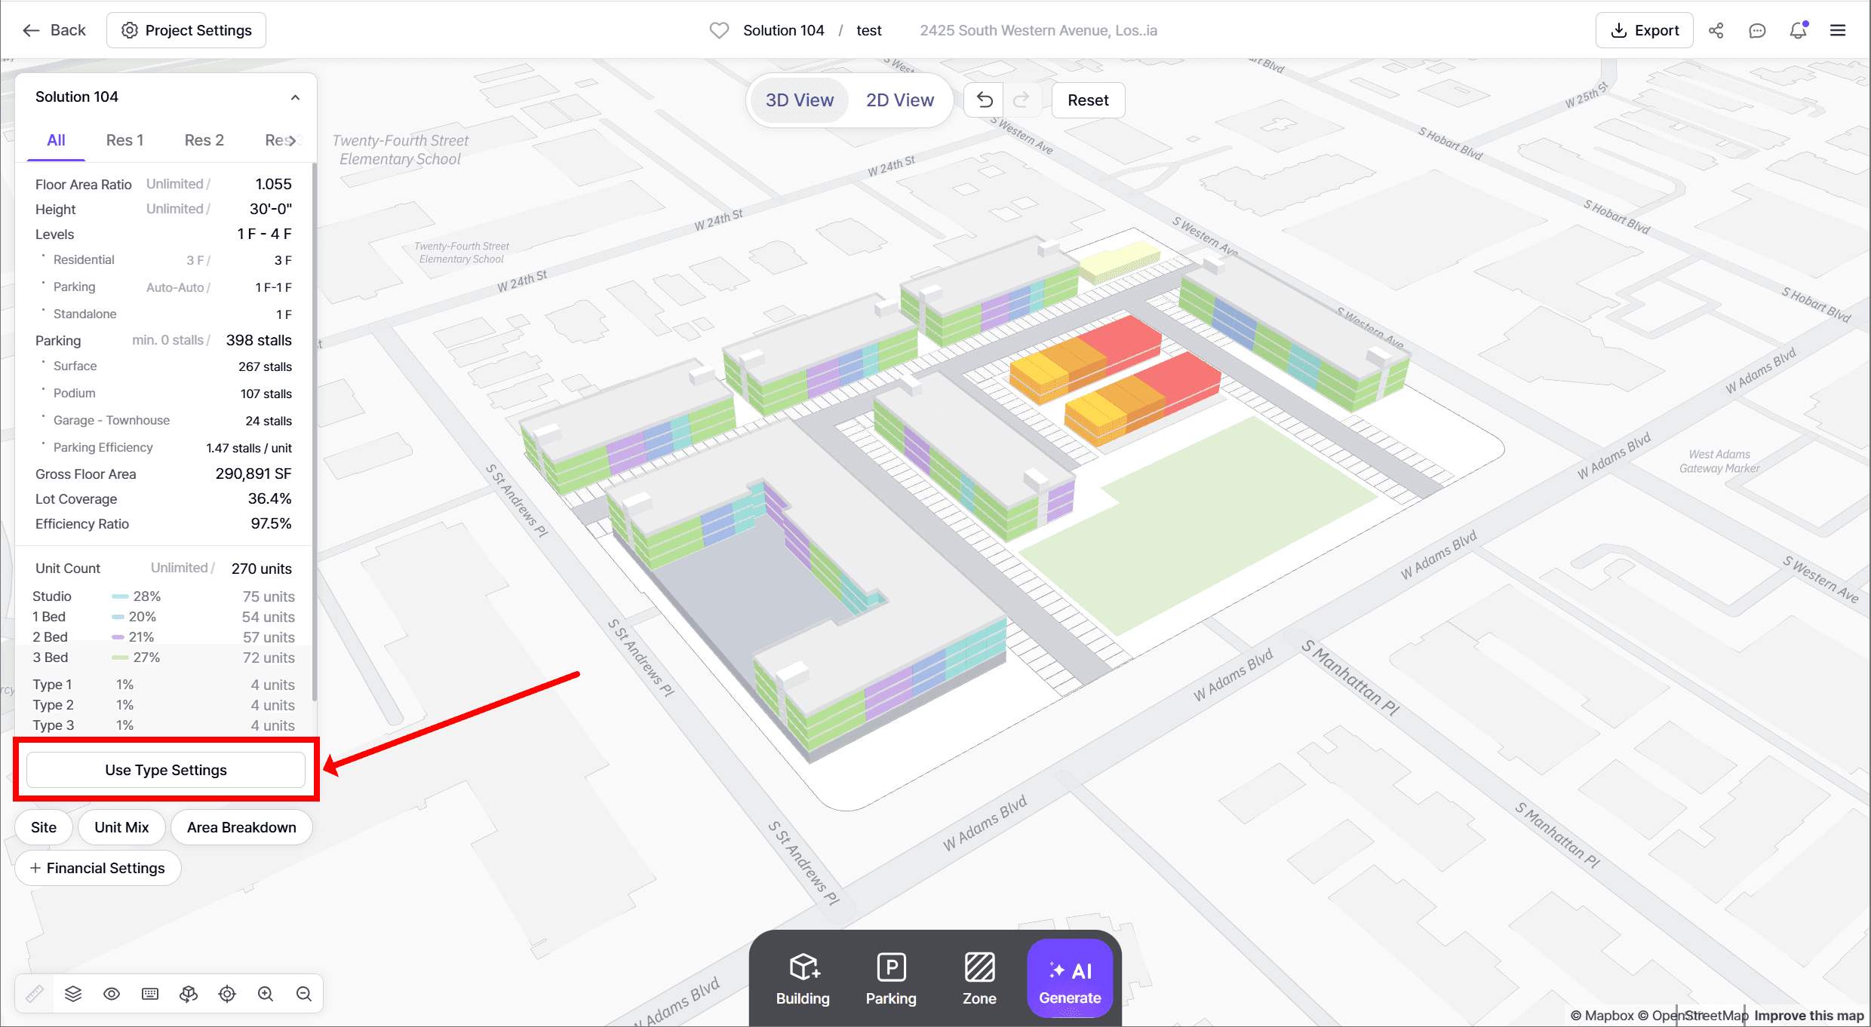Toggle the eye visibility icon
The width and height of the screenshot is (1871, 1027).
112,994
